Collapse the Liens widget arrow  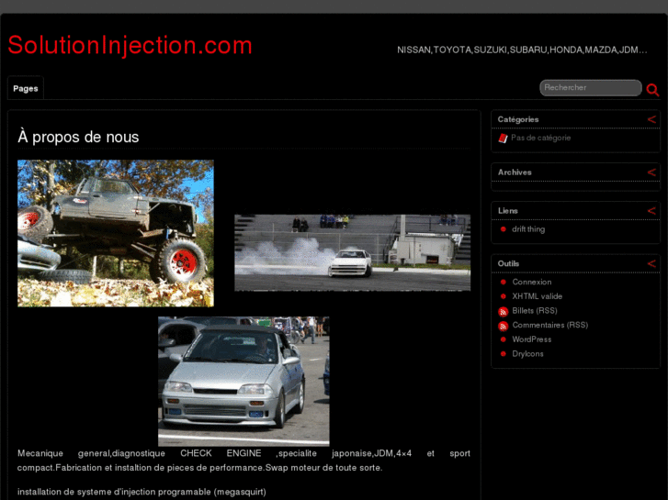point(651,211)
